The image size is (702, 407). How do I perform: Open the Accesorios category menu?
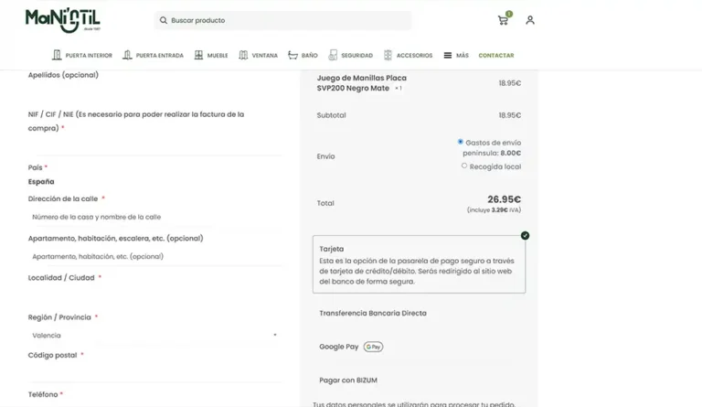[413, 56]
